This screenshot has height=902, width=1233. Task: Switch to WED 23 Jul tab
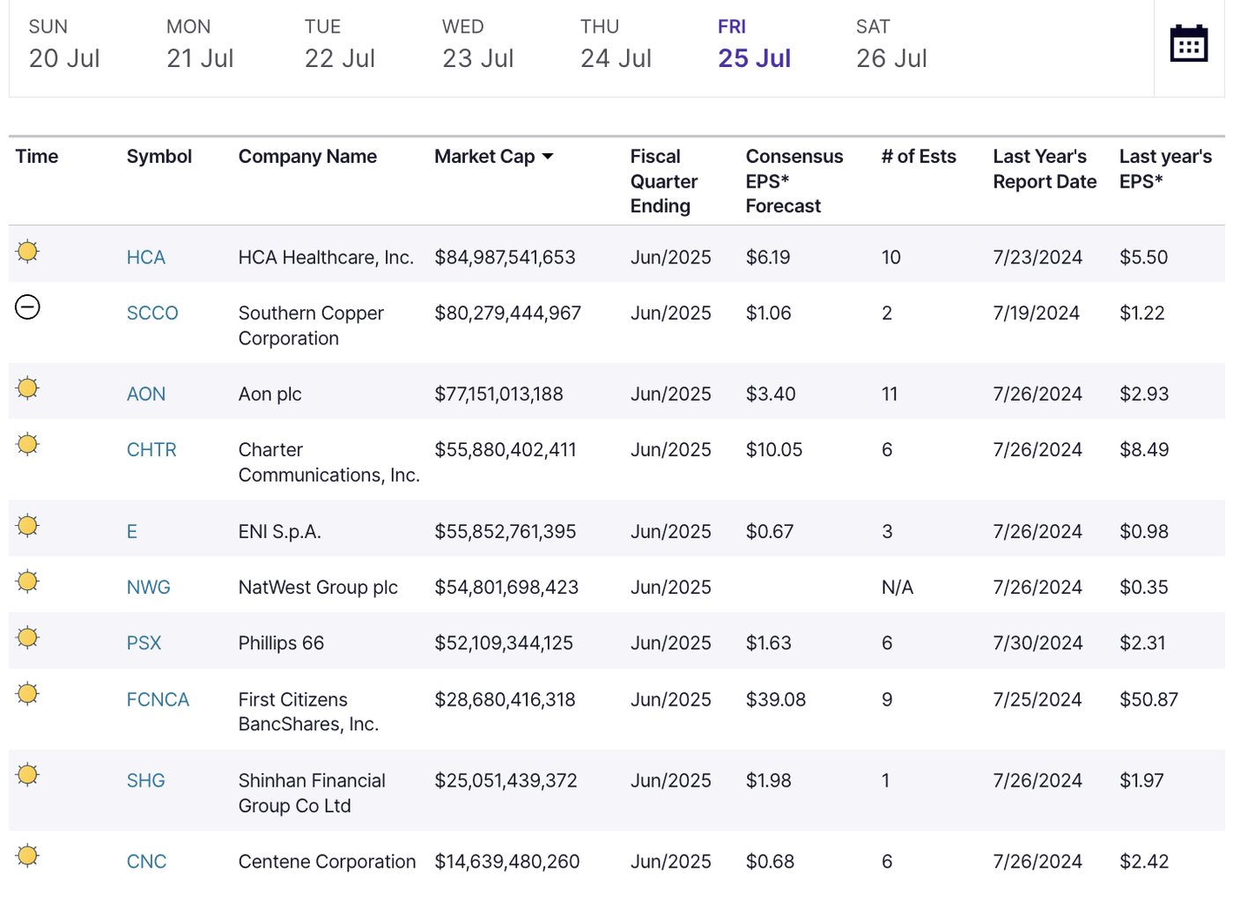[x=477, y=44]
